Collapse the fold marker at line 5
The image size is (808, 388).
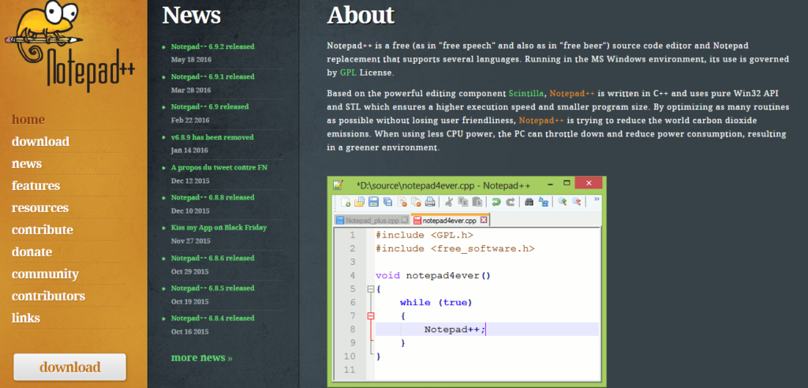coord(371,289)
